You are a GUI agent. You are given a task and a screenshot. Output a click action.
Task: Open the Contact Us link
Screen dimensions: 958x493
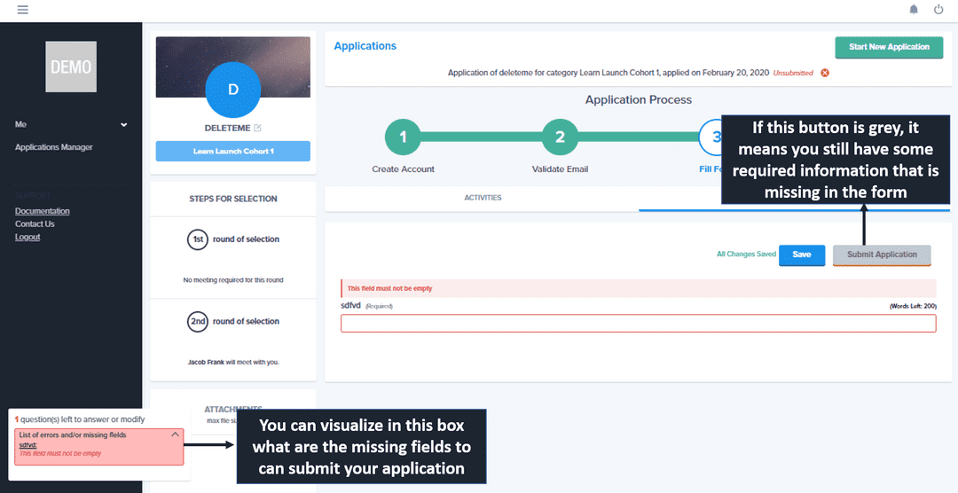pos(35,223)
